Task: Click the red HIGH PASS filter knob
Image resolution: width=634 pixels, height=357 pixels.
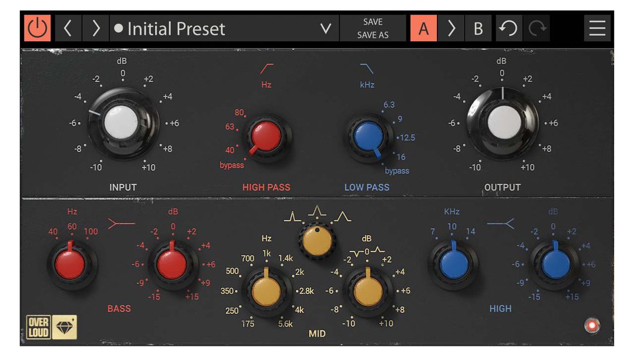Action: (266, 136)
